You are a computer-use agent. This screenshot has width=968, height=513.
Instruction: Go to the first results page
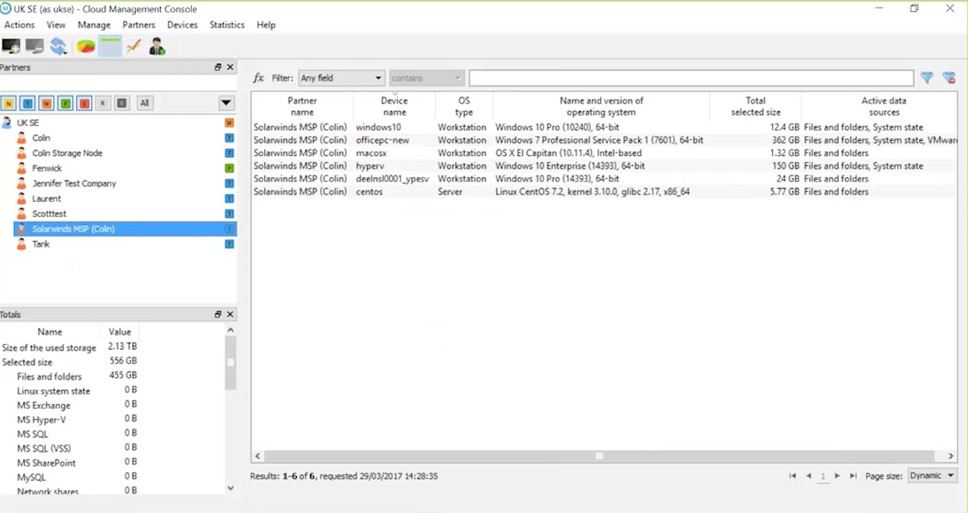click(792, 476)
